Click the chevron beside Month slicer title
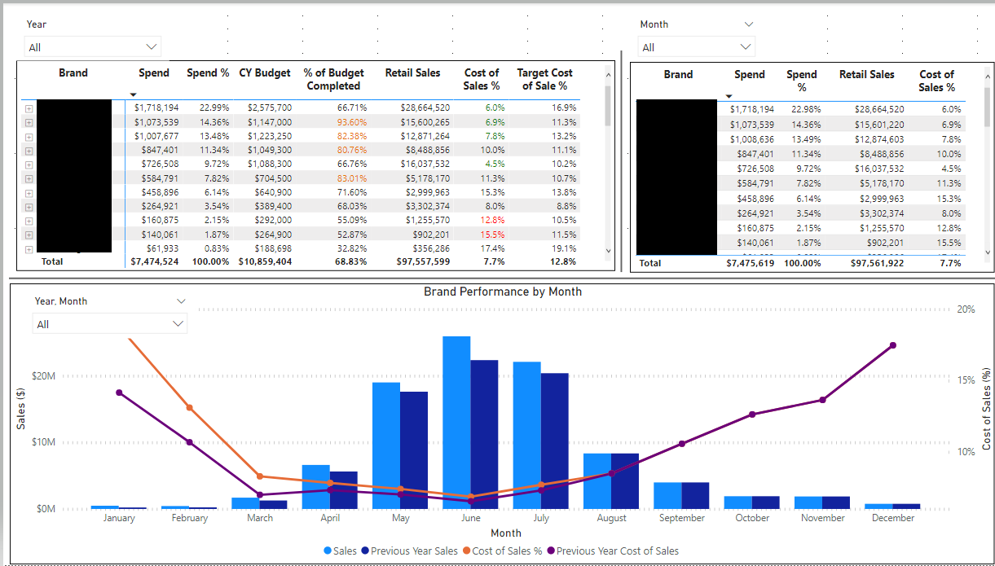The image size is (995, 566). (749, 24)
